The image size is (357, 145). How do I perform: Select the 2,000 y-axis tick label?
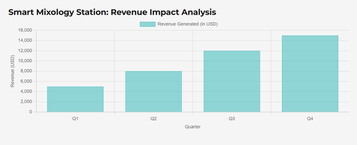pyautogui.click(x=26, y=102)
